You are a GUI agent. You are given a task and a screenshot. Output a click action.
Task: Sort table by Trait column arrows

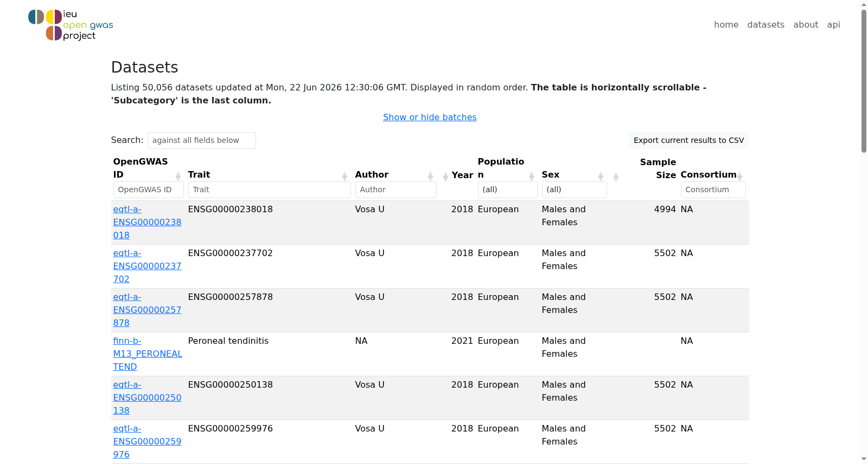pos(344,176)
